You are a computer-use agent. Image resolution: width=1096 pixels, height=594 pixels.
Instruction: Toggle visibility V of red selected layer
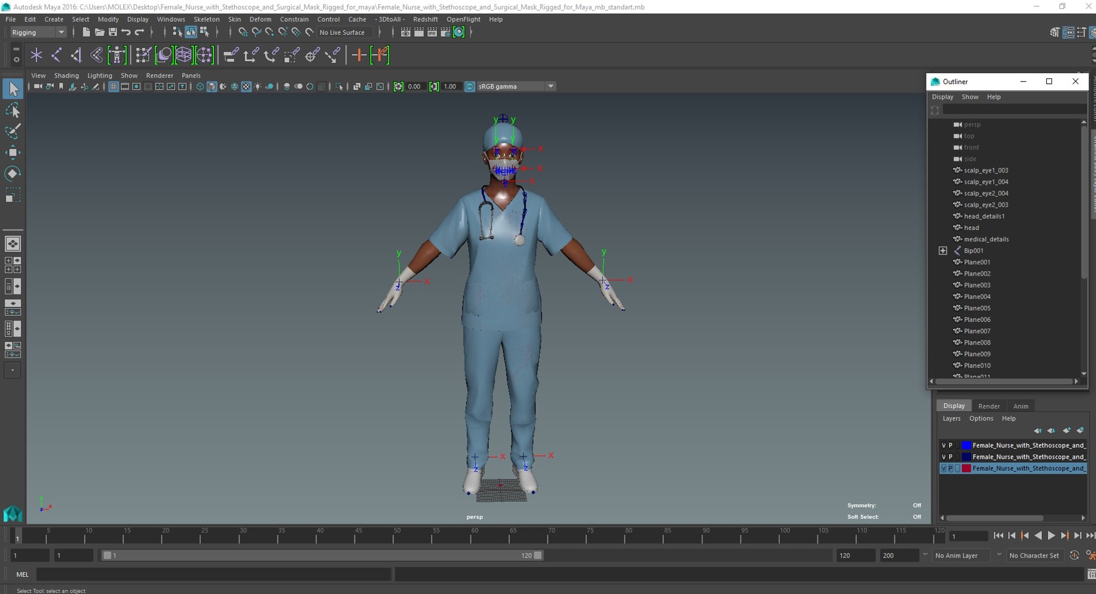[x=944, y=468]
